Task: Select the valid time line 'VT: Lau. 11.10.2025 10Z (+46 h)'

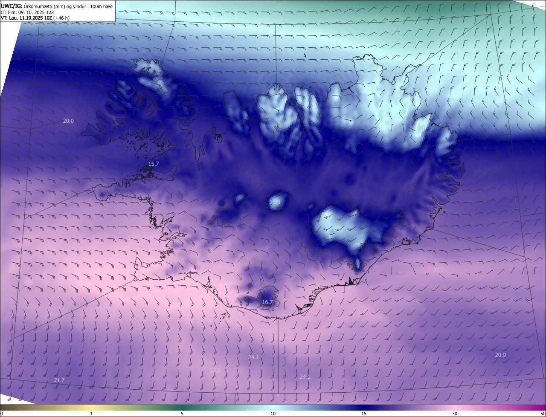Action: point(35,18)
